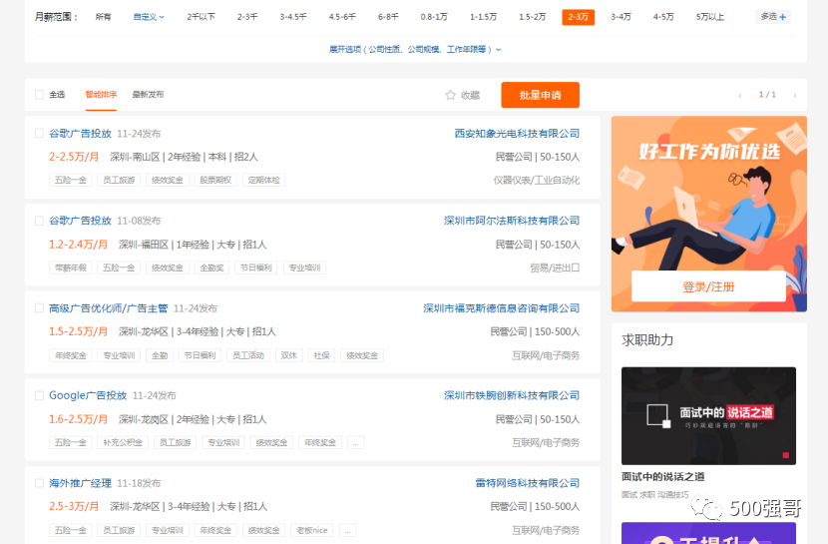Select salary range 1-1.5万

[483, 17]
